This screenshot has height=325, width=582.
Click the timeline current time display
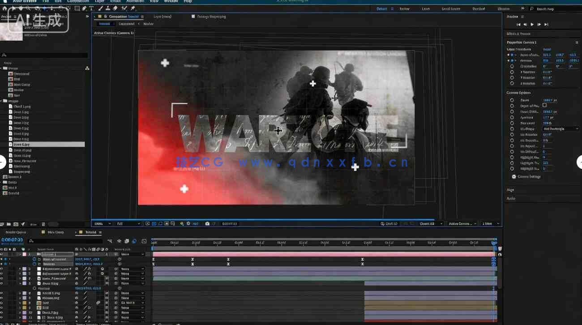[12, 240]
